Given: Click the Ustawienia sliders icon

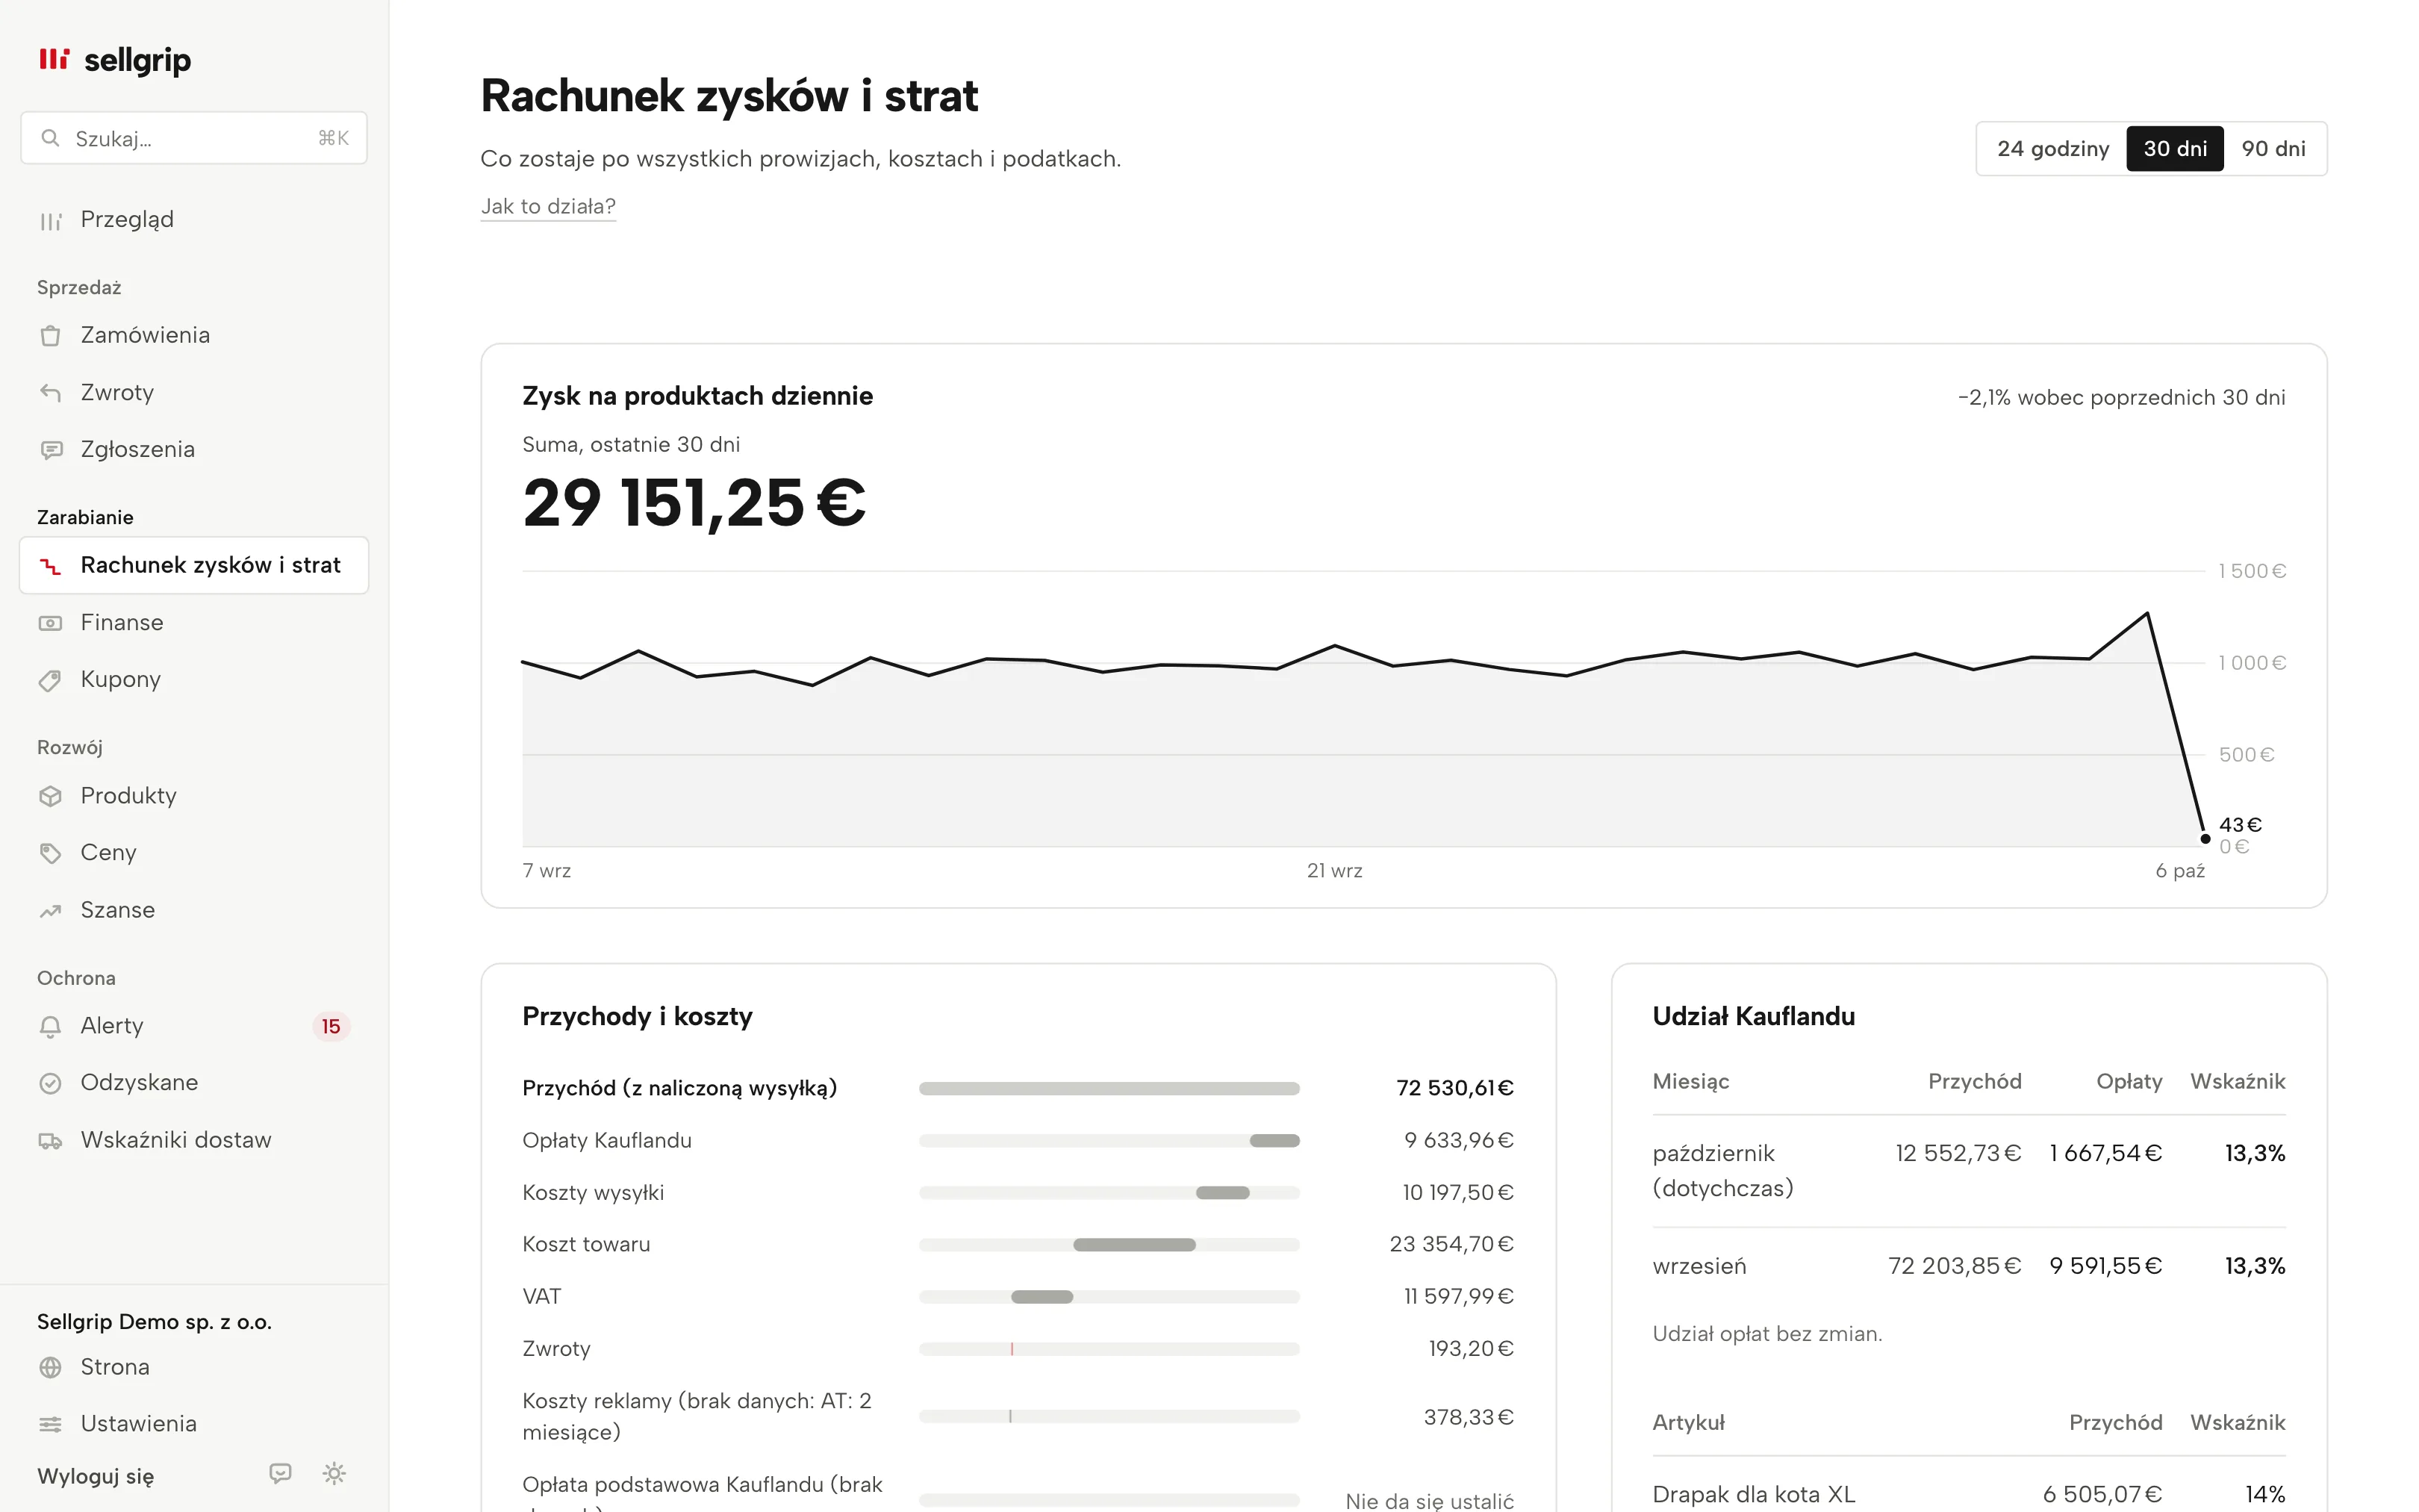Looking at the screenshot, I should click(x=50, y=1424).
